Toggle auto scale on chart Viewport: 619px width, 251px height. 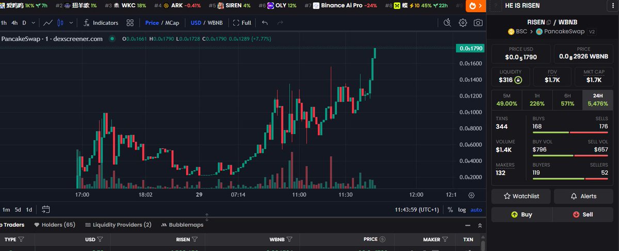476,210
